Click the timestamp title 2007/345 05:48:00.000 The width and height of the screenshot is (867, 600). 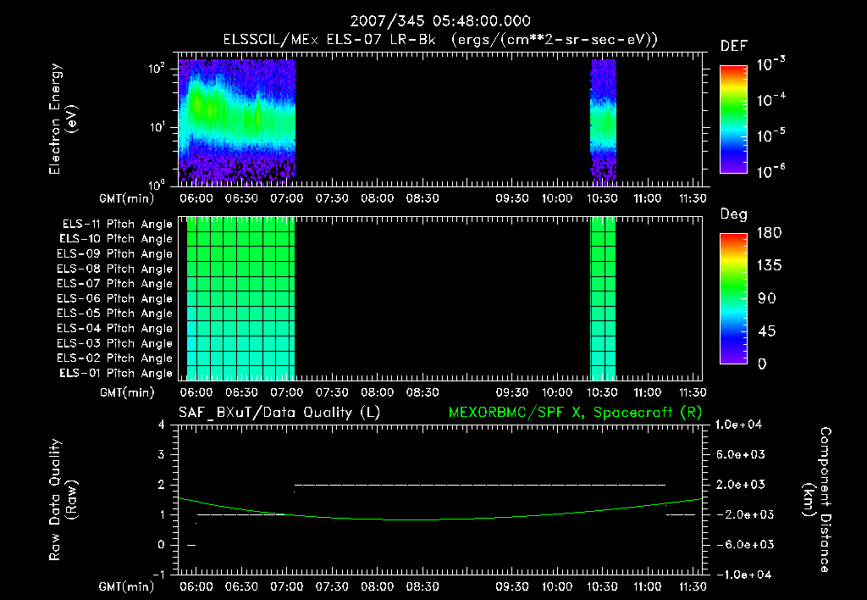click(x=440, y=21)
